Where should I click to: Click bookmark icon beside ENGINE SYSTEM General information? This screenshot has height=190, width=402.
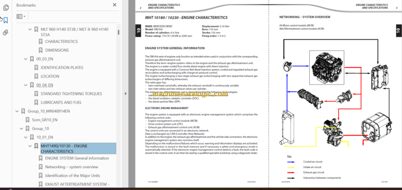(40, 158)
